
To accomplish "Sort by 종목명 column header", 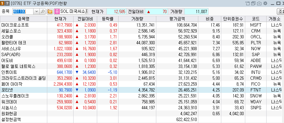I will (x=24, y=19).
